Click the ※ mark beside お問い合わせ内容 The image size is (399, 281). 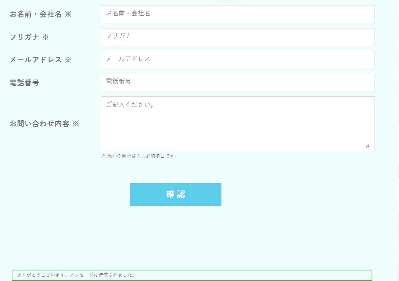[x=75, y=124]
